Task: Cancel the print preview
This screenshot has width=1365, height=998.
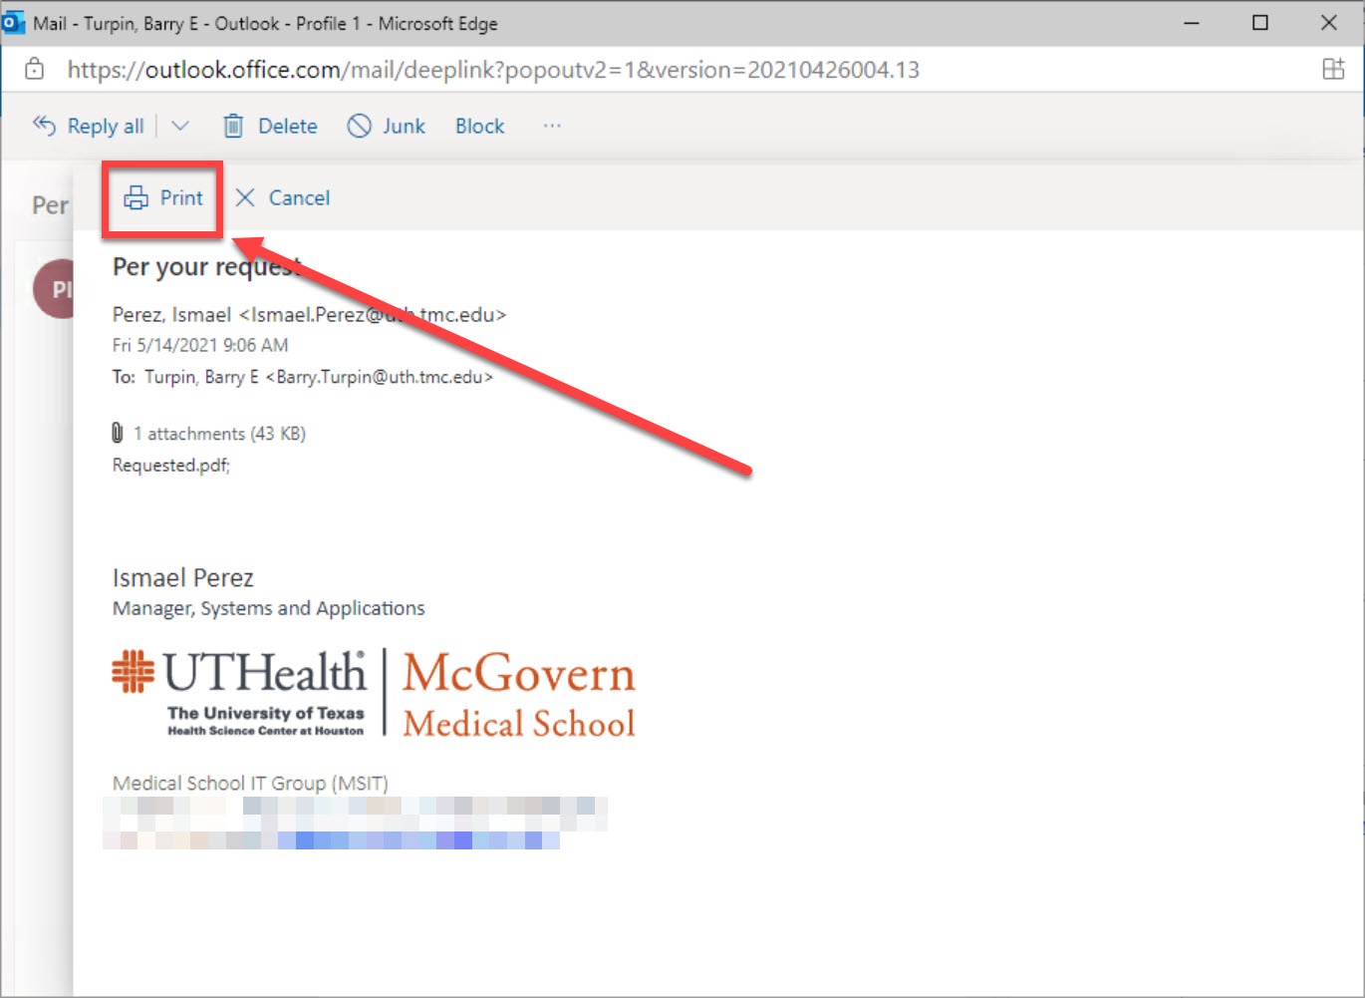Action: 283,197
